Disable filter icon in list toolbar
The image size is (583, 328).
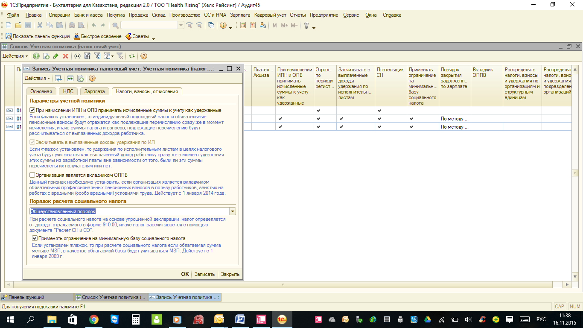(120, 56)
